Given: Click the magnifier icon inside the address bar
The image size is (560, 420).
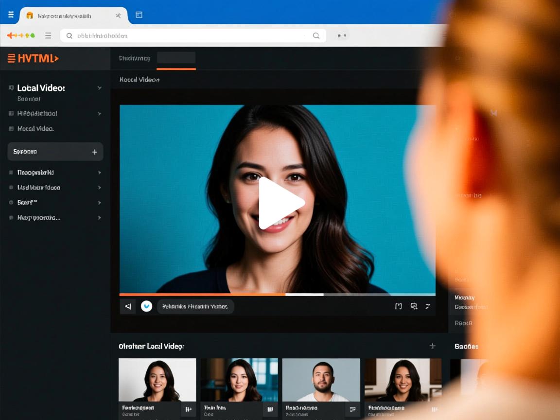Looking at the screenshot, I should point(316,35).
